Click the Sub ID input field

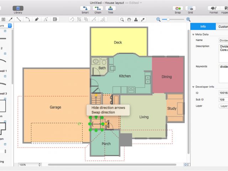(x=223, y=99)
